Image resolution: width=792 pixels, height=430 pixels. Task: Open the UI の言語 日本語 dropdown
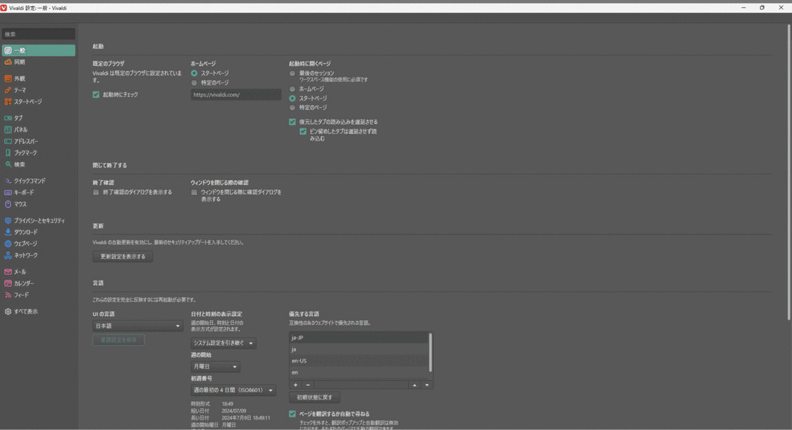(x=138, y=326)
